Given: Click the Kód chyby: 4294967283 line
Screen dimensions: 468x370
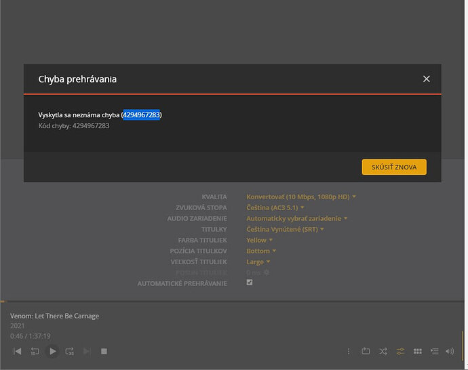Looking at the screenshot, I should (74, 126).
